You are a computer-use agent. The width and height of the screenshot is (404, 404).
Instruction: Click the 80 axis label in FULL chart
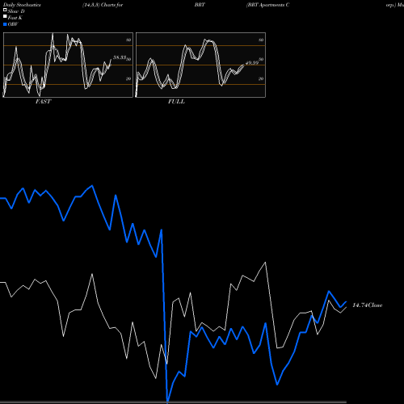pos(261,40)
